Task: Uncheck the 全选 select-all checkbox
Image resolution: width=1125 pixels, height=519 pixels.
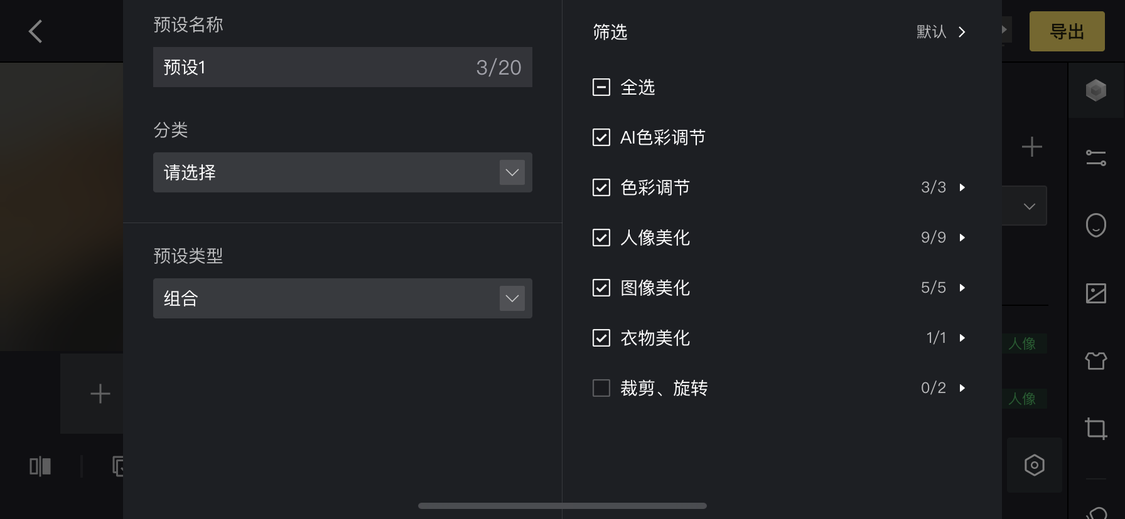Action: coord(601,88)
